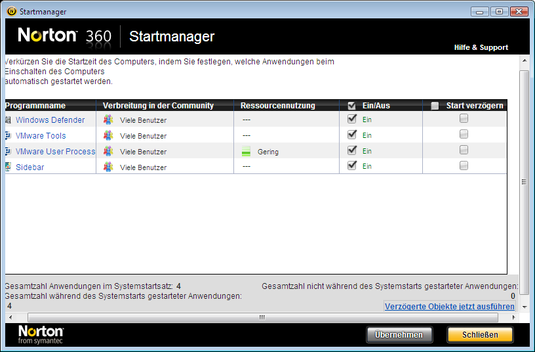535x352 pixels.
Task: Click the VMware User Process program icon
Action: click(8, 151)
